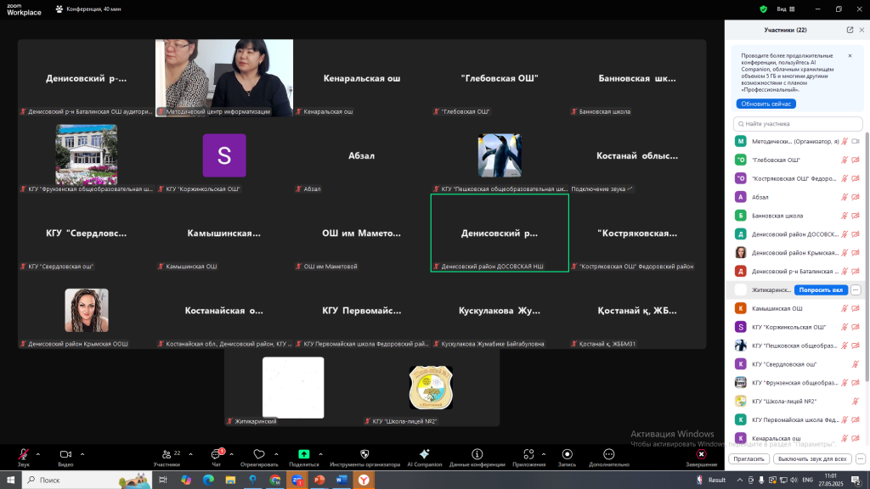Show hidden system tray icons
This screenshot has height=489, width=870.
(740, 480)
